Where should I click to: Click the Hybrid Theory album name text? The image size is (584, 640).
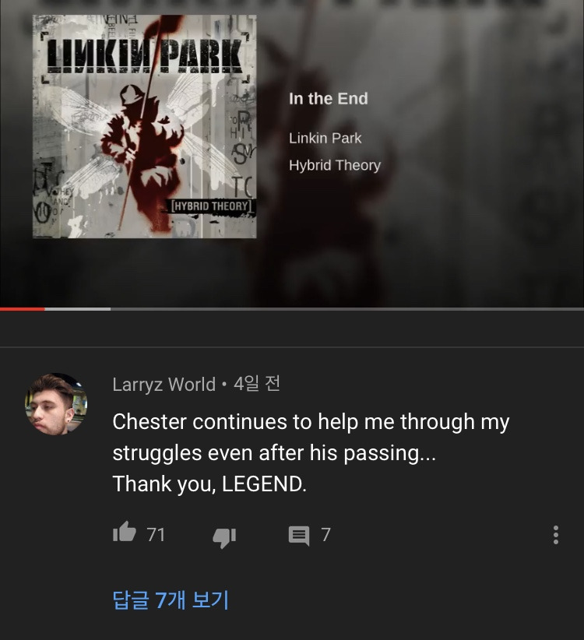[335, 165]
